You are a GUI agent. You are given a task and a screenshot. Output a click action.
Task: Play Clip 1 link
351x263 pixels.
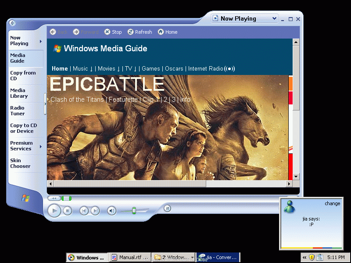150,100
